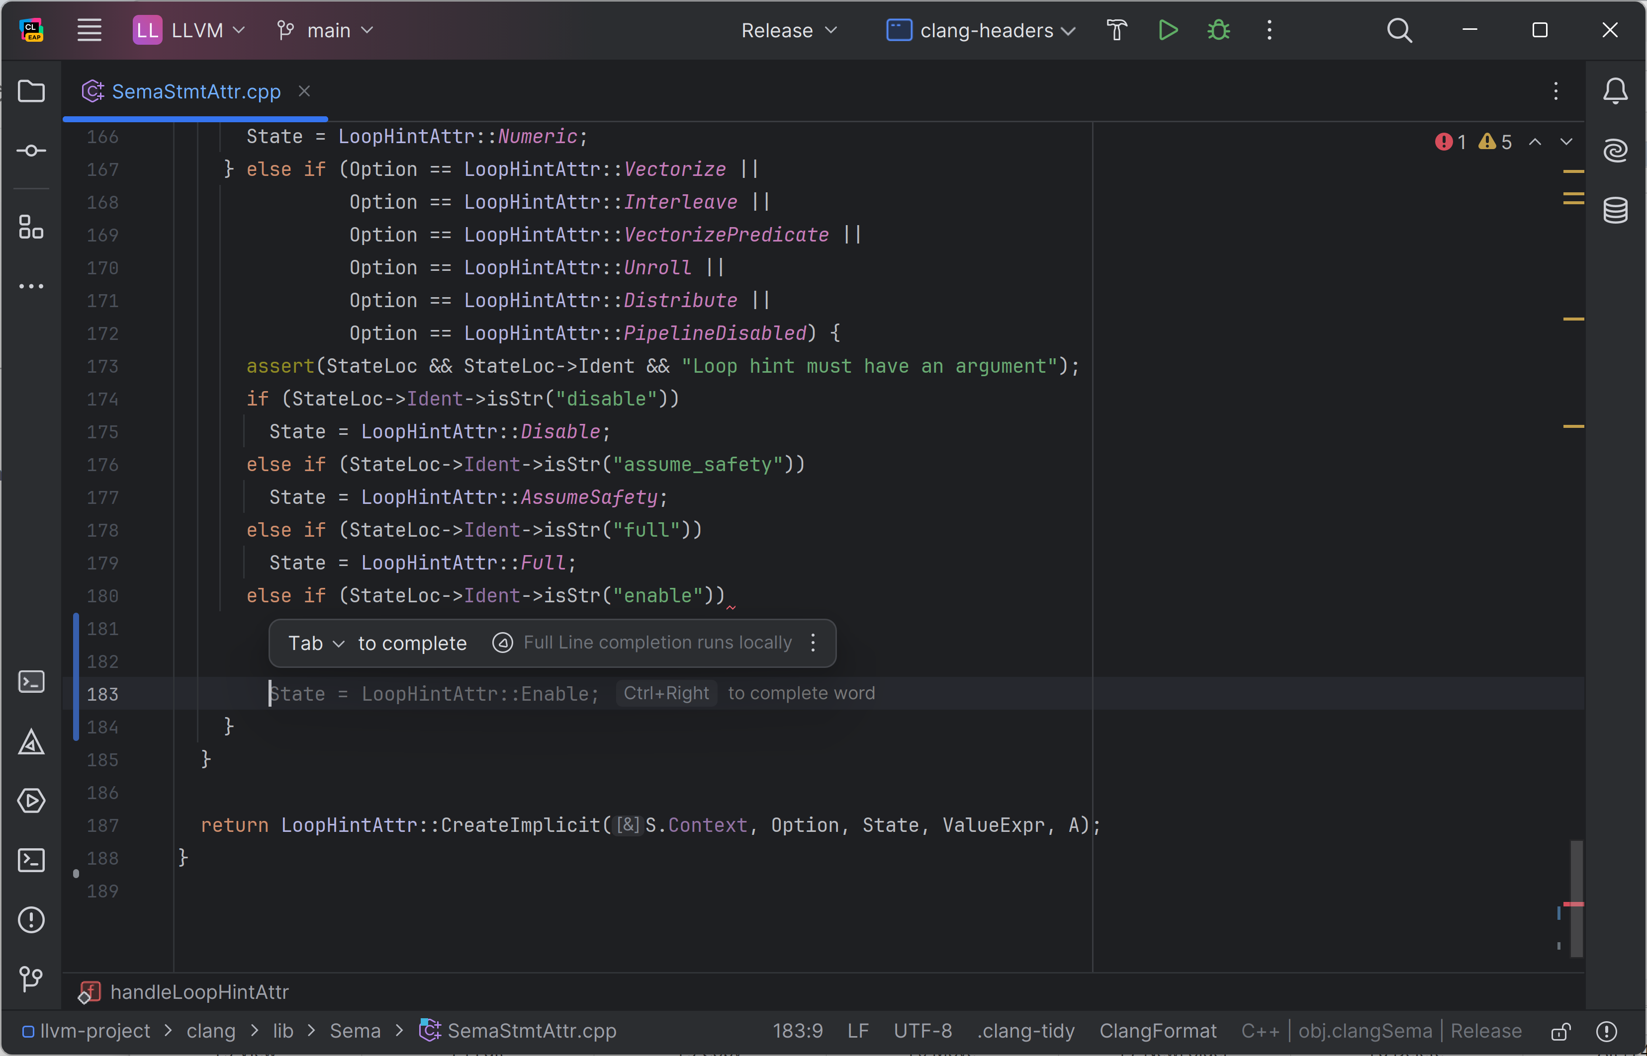Open the hamburger menu top-left
This screenshot has width=1647, height=1056.
coord(89,30)
